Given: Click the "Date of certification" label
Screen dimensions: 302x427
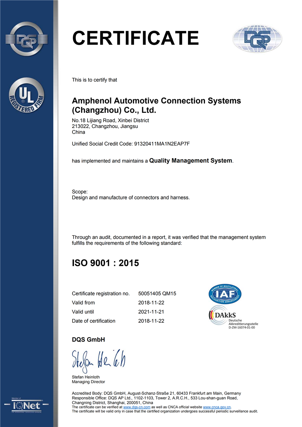Looking at the screenshot, I should (x=93, y=321).
